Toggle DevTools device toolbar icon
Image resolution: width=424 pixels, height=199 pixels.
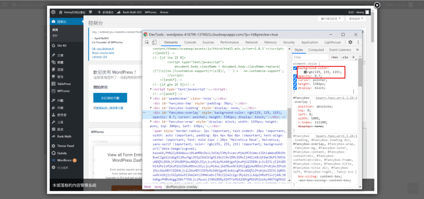(154, 42)
